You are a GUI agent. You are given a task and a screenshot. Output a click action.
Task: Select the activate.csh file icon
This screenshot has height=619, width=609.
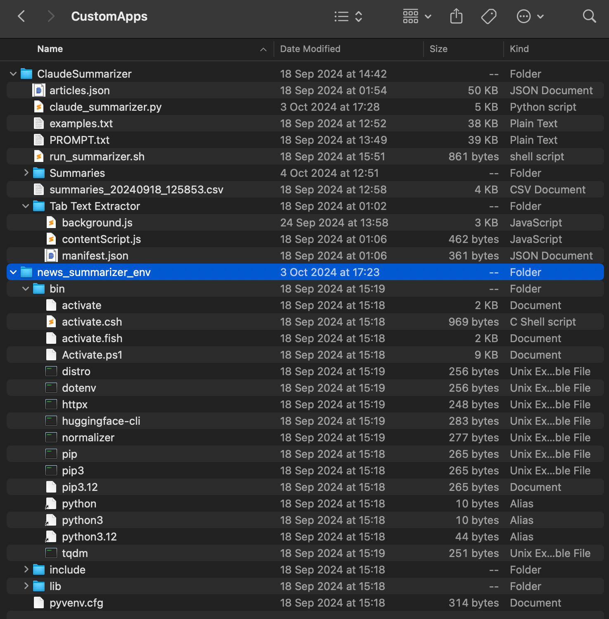click(x=51, y=322)
